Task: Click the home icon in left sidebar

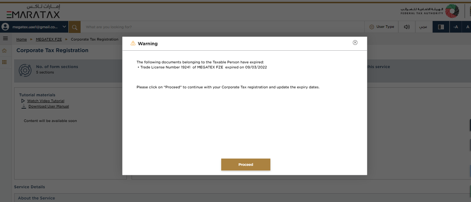Action: 5,50
